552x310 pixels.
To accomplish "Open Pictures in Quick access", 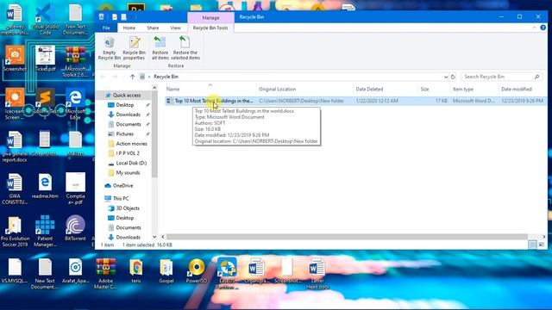I will click(x=124, y=134).
